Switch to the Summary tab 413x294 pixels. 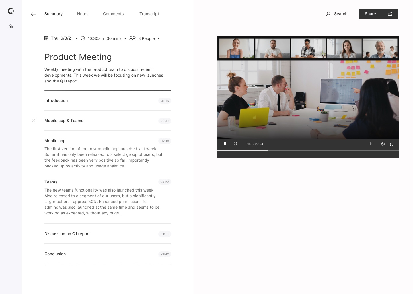[x=53, y=14]
